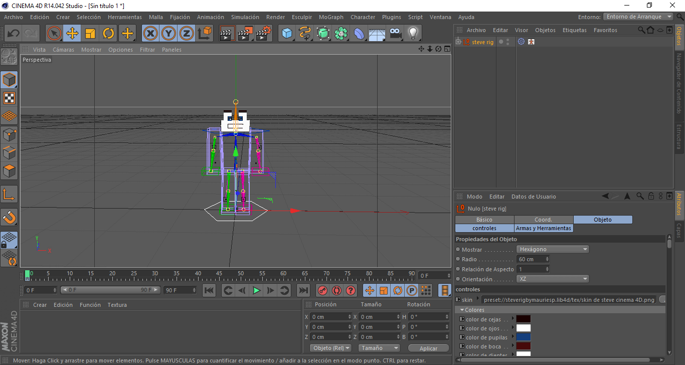Image resolution: width=685 pixels, height=365 pixels.
Task: Add a light object
Action: coord(413,34)
